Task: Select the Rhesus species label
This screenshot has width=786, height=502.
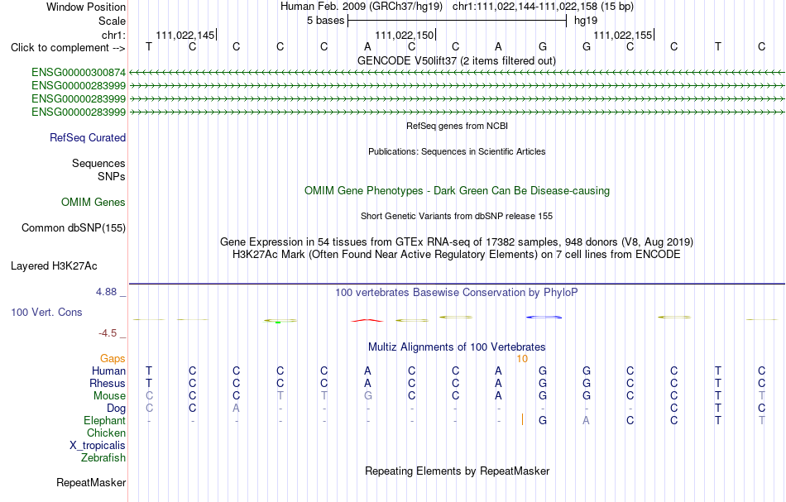Action: point(108,383)
